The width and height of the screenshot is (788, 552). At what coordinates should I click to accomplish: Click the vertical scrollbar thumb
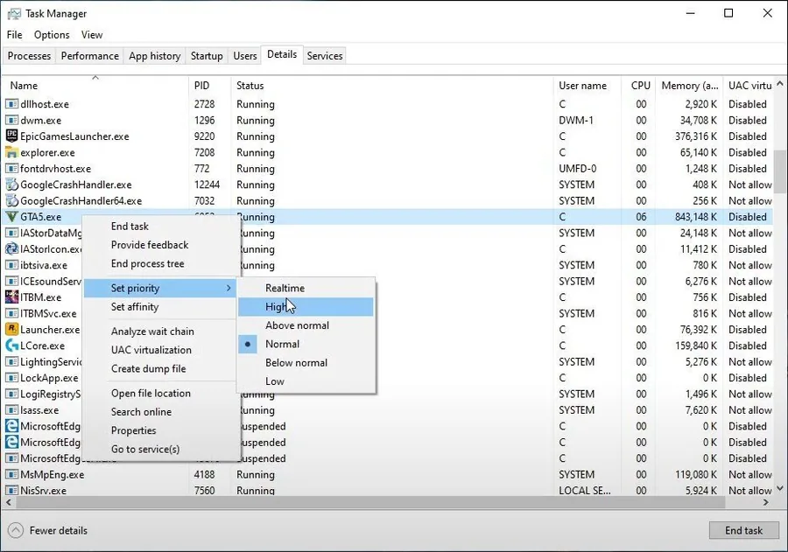pyautogui.click(x=779, y=171)
